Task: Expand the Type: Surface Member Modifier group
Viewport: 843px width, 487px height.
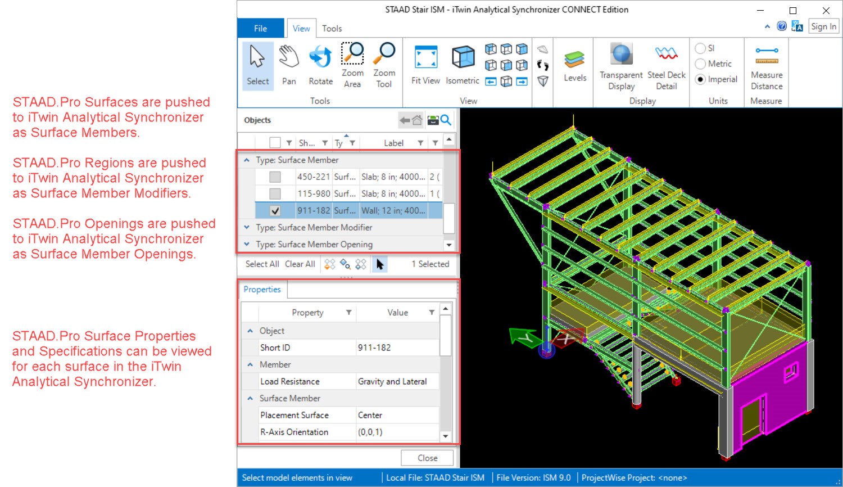Action: [x=247, y=228]
